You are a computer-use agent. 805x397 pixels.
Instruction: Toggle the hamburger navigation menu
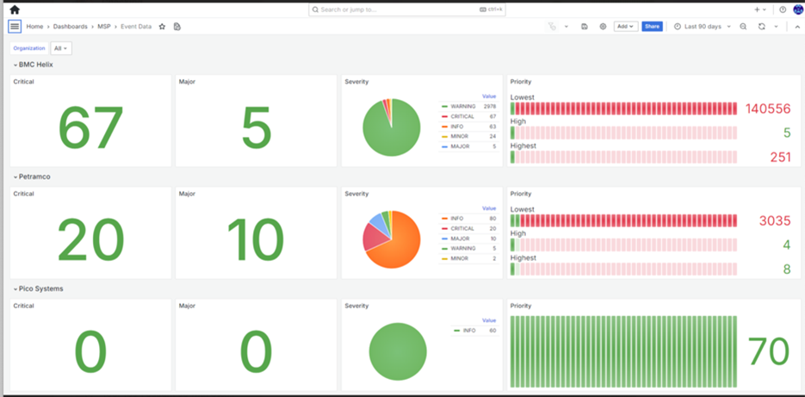(x=15, y=26)
